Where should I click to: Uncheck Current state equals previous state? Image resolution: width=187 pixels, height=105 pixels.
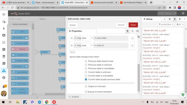tap(86, 79)
